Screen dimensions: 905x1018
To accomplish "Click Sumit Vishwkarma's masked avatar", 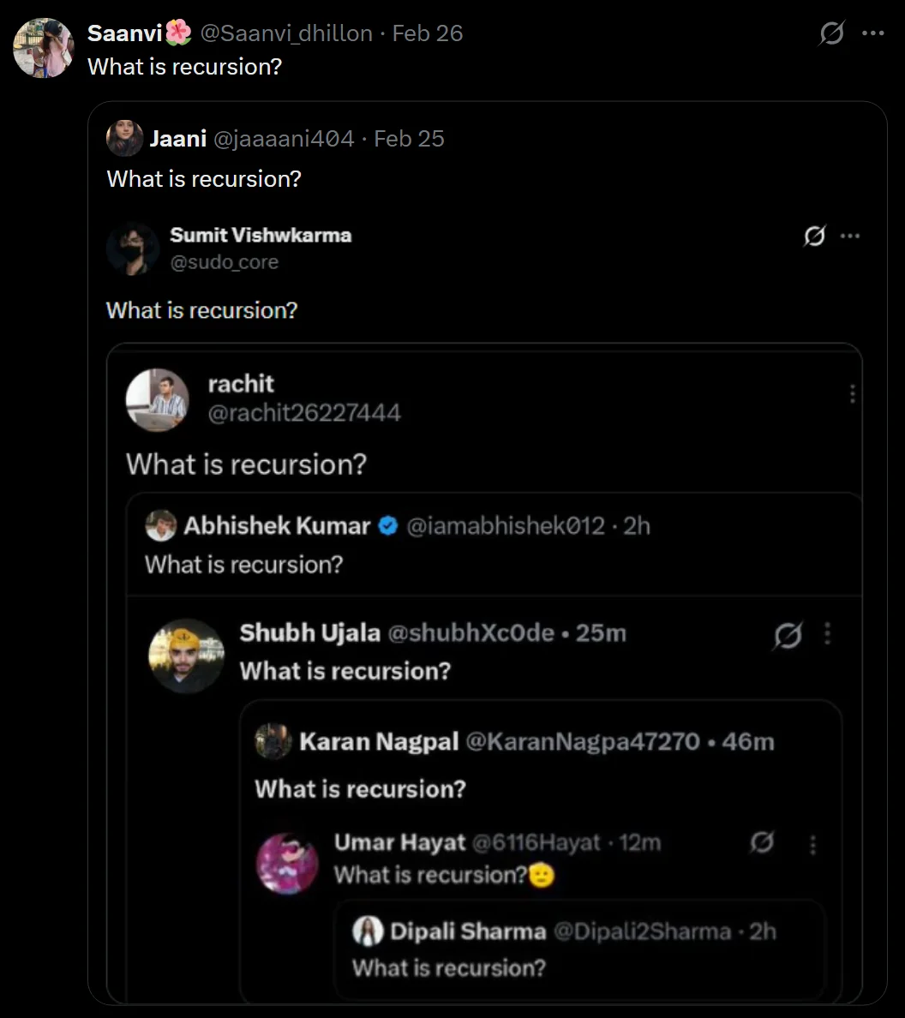I will point(133,249).
